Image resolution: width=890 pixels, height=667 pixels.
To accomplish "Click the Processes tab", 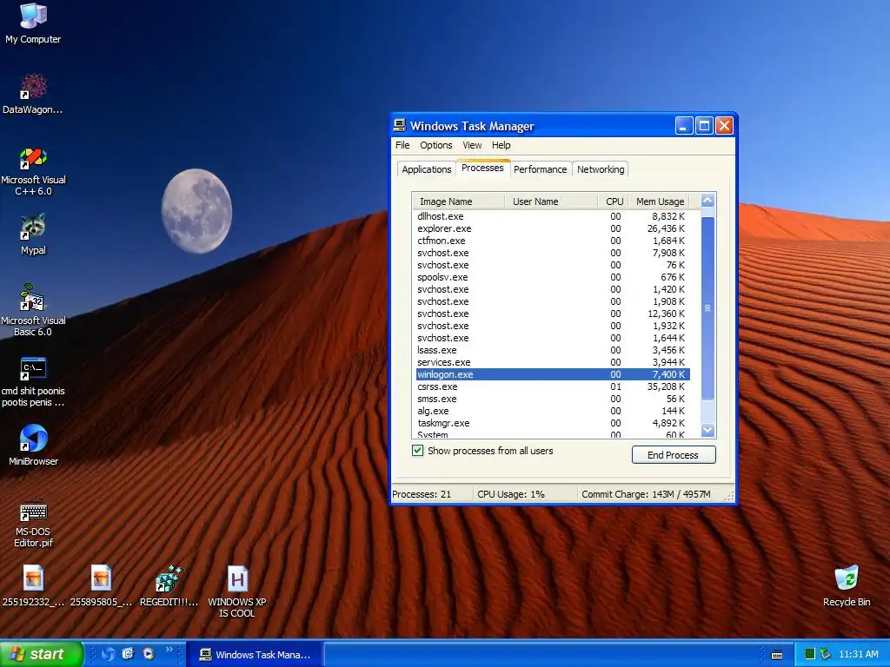I will click(x=482, y=168).
